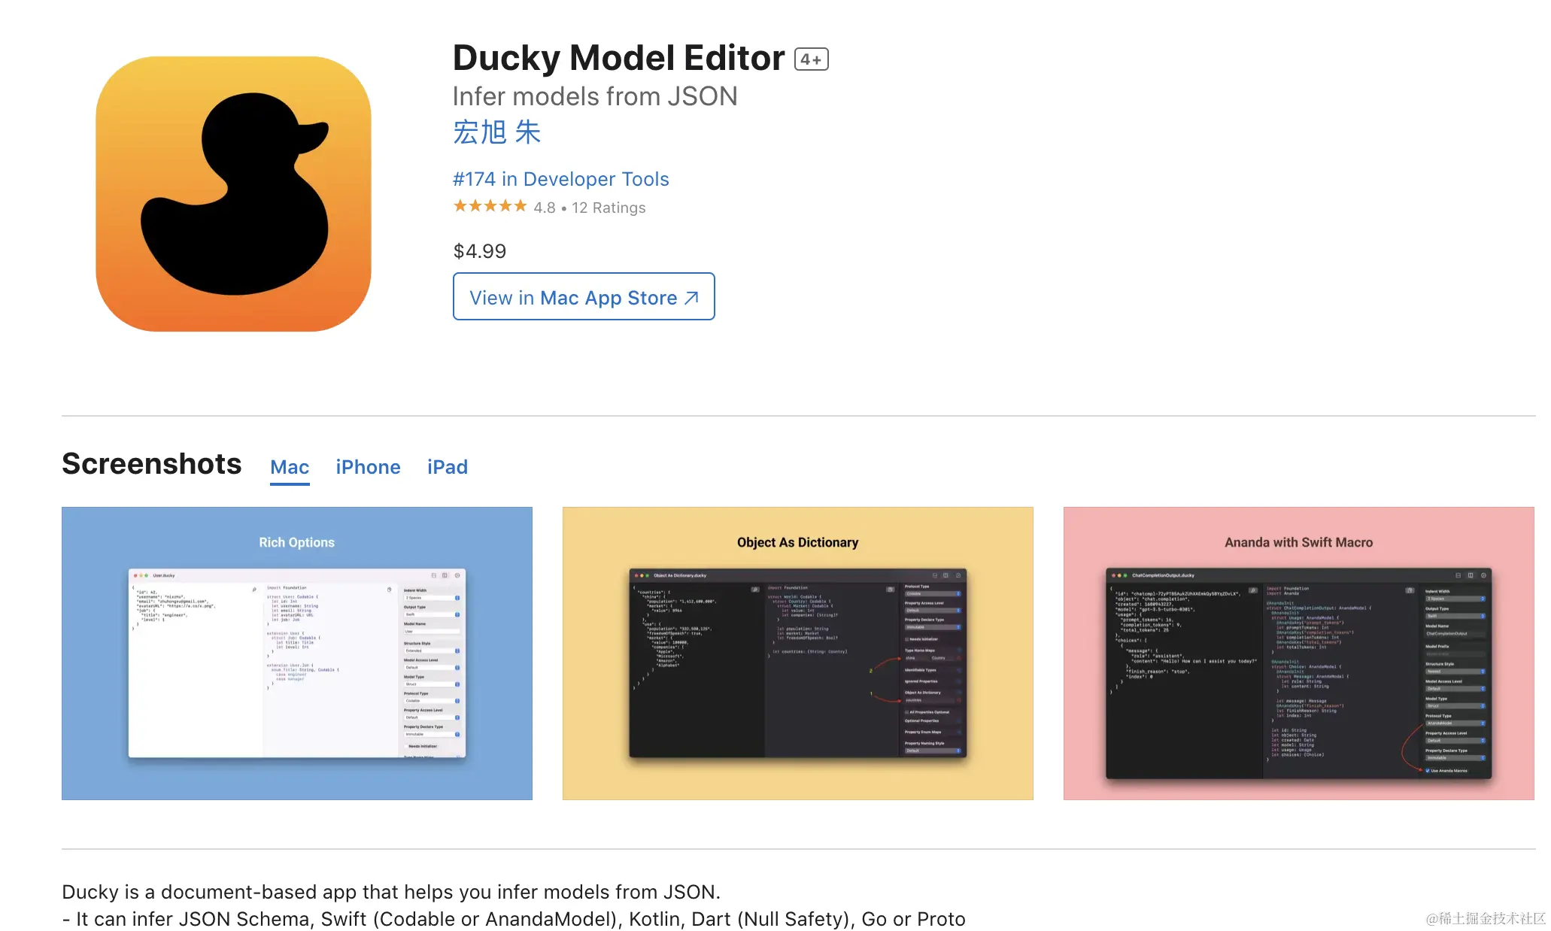Click the split-view icon in the User.ducky title bar

tap(445, 575)
